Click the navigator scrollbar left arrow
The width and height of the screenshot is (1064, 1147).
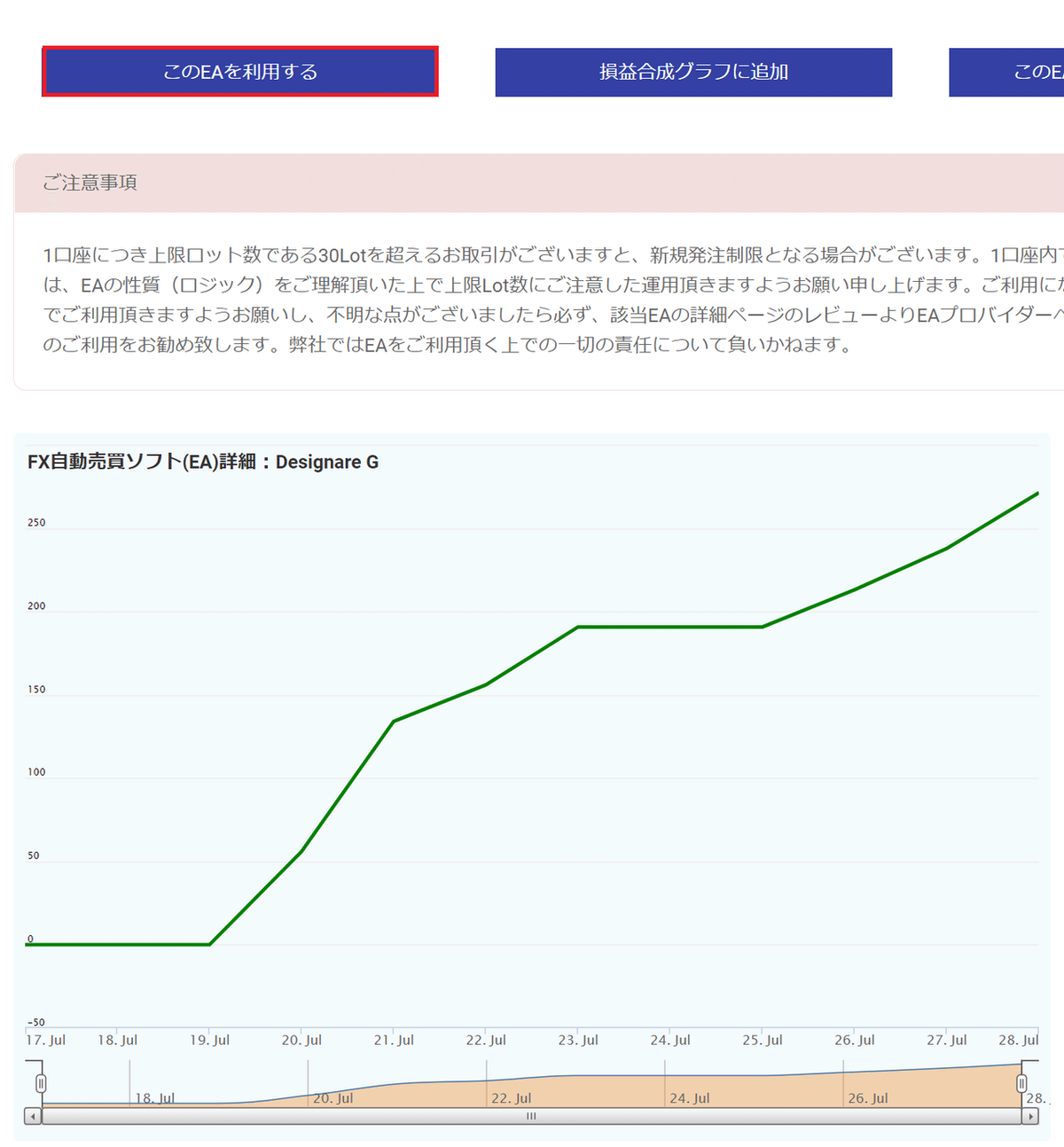(x=33, y=1116)
